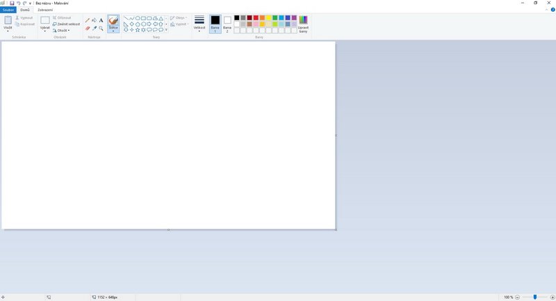This screenshot has height=301, width=556.
Task: Select the Eraser tool
Action: pyautogui.click(x=87, y=29)
